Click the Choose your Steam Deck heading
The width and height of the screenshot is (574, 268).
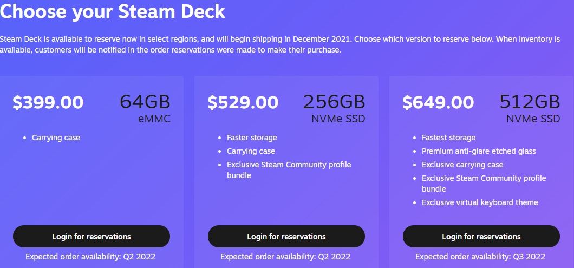[113, 11]
